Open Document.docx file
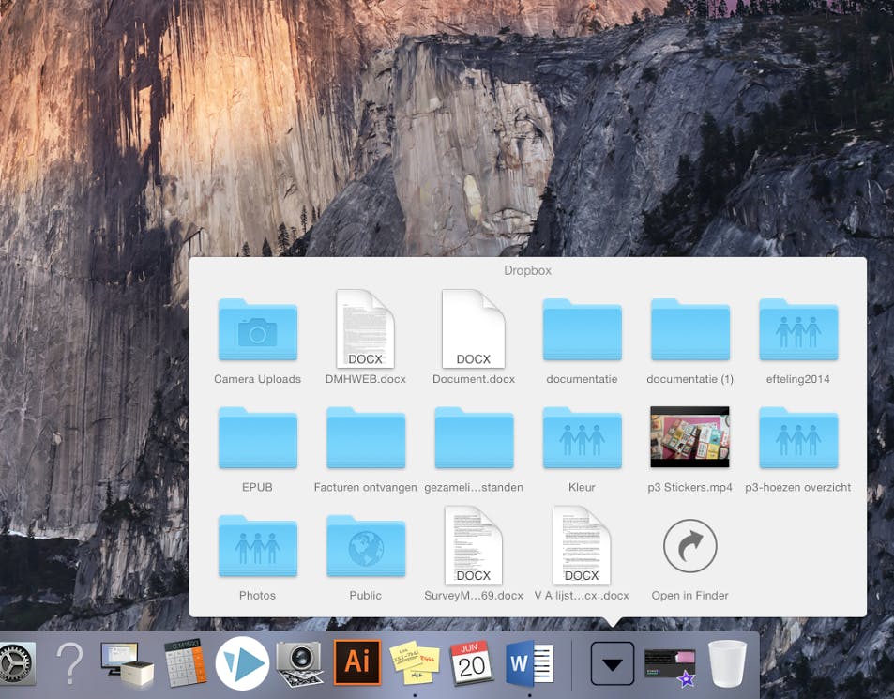This screenshot has width=894, height=699. point(473,329)
